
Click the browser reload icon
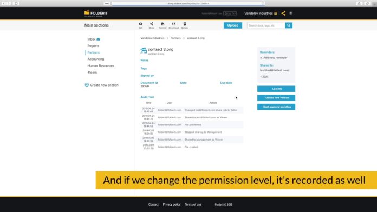point(263,3)
